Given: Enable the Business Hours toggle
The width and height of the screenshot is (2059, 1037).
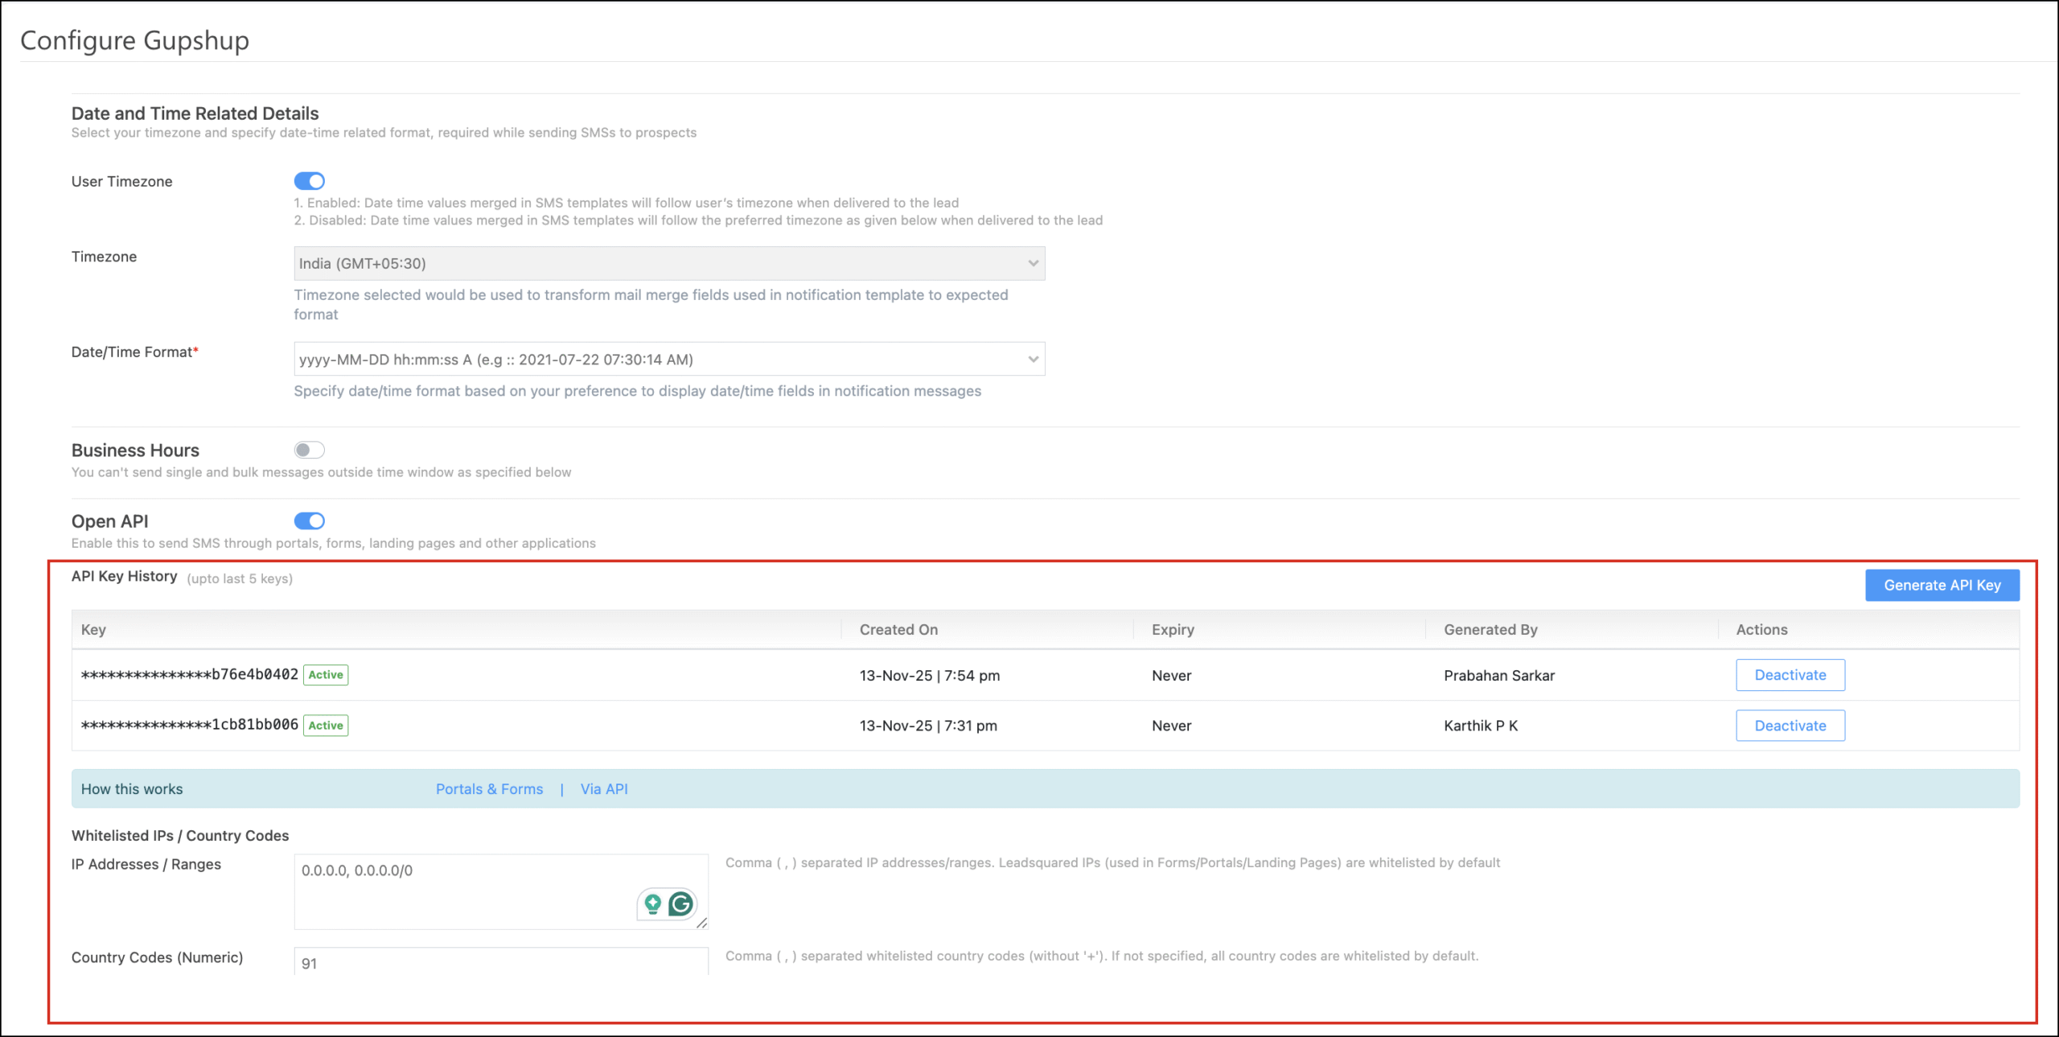Looking at the screenshot, I should (x=310, y=450).
